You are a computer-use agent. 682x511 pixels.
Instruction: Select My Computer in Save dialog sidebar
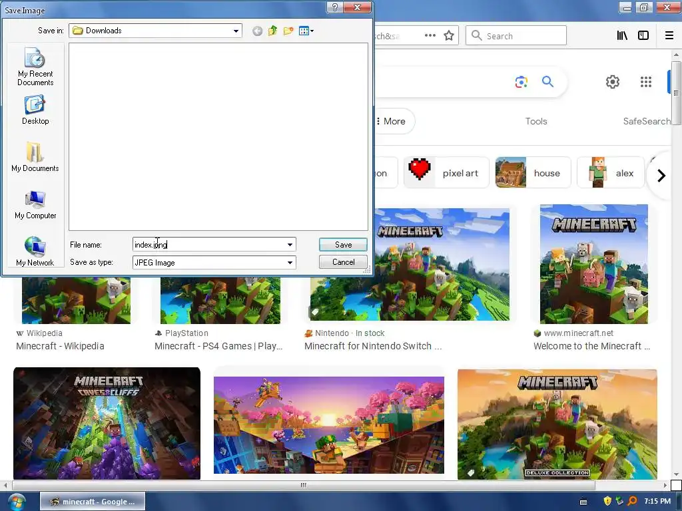[35, 204]
